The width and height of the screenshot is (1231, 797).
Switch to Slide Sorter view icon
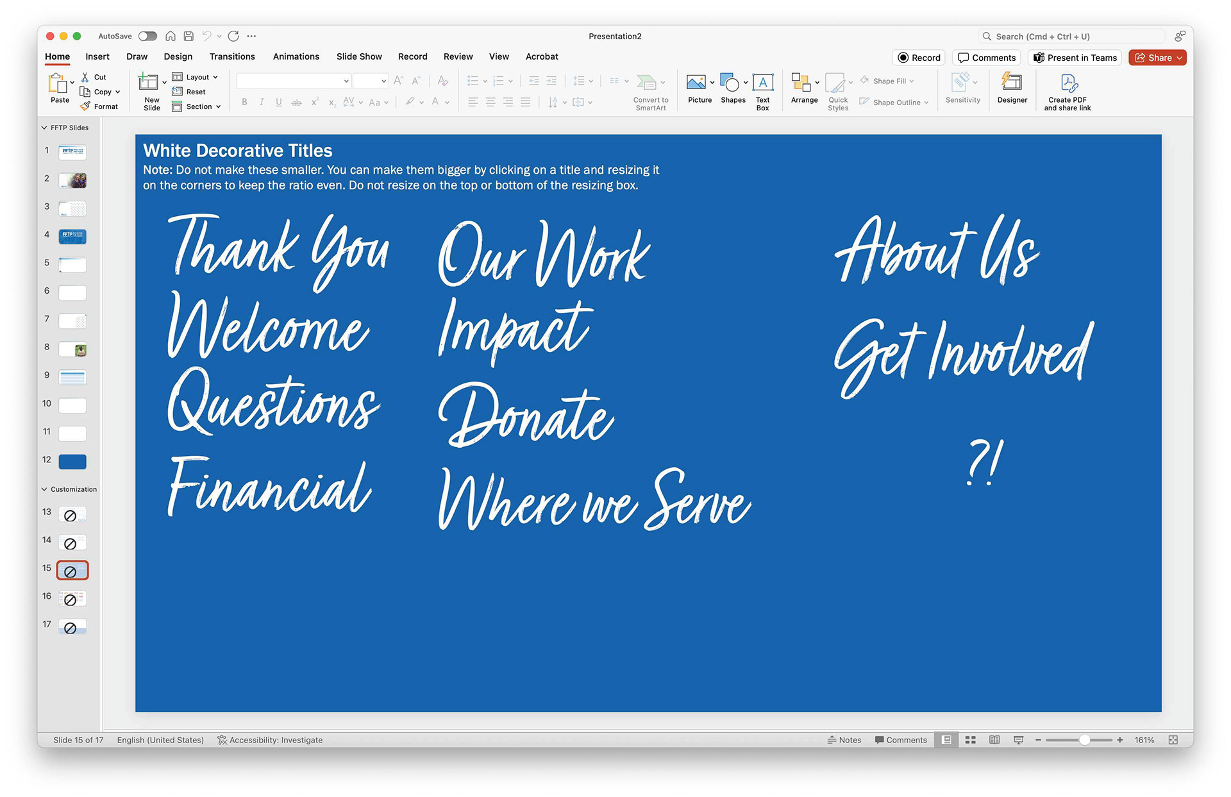click(971, 740)
